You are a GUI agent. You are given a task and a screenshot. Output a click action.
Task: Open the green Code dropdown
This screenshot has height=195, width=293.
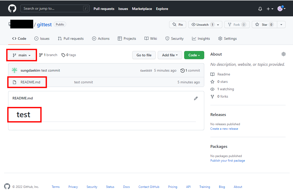click(194, 55)
